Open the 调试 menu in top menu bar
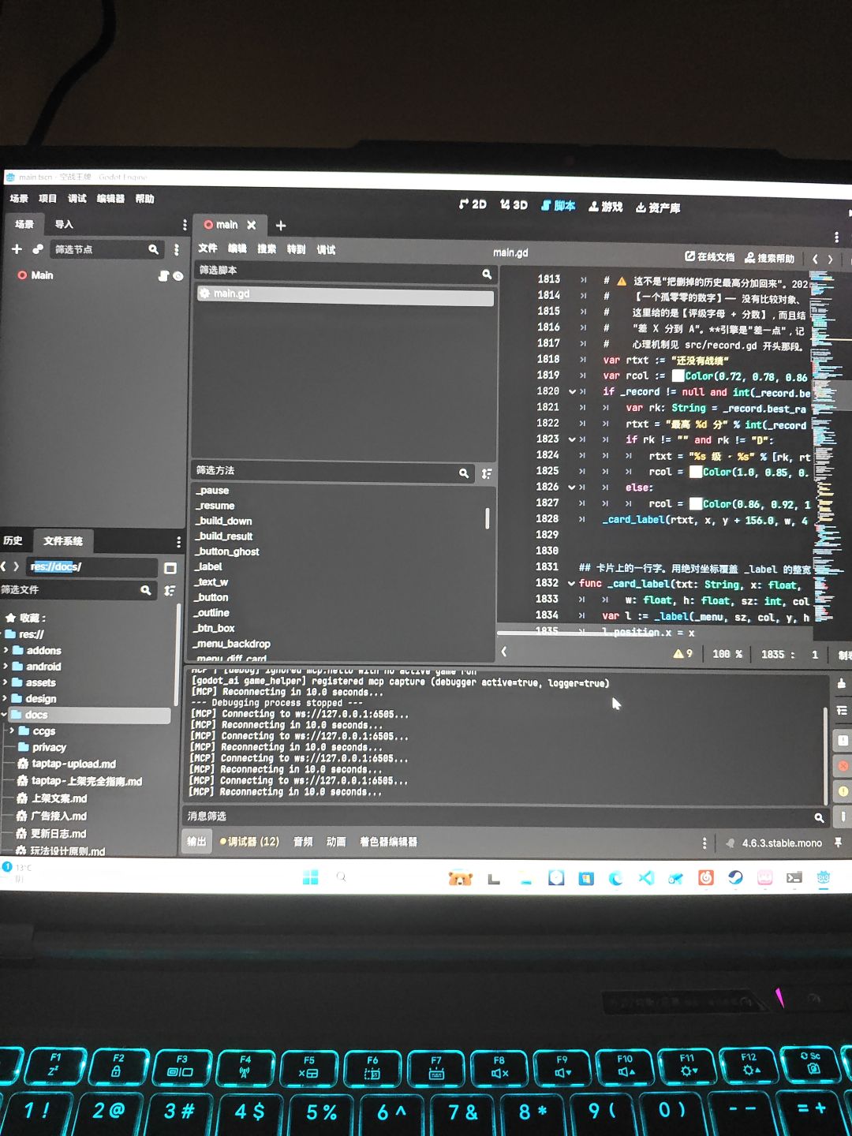Screen dimensions: 852x1136 point(77,199)
